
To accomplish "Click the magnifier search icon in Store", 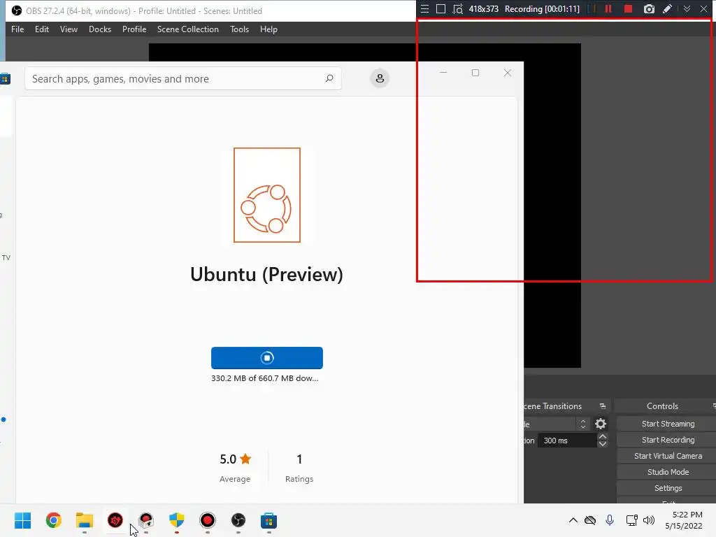I will pos(329,78).
